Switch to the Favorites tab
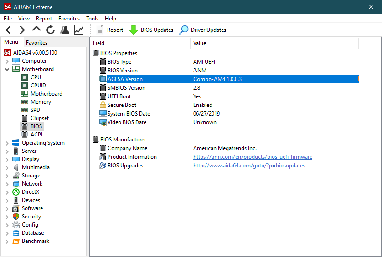The height and width of the screenshot is (257, 382). [x=36, y=43]
